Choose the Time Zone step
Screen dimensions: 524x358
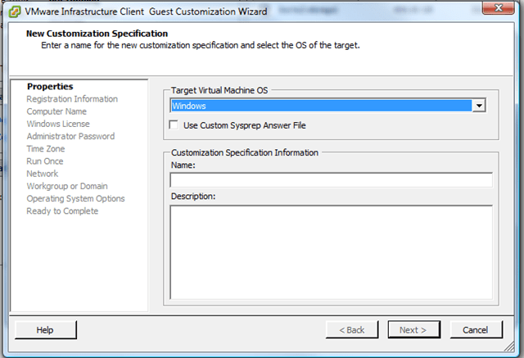click(46, 149)
